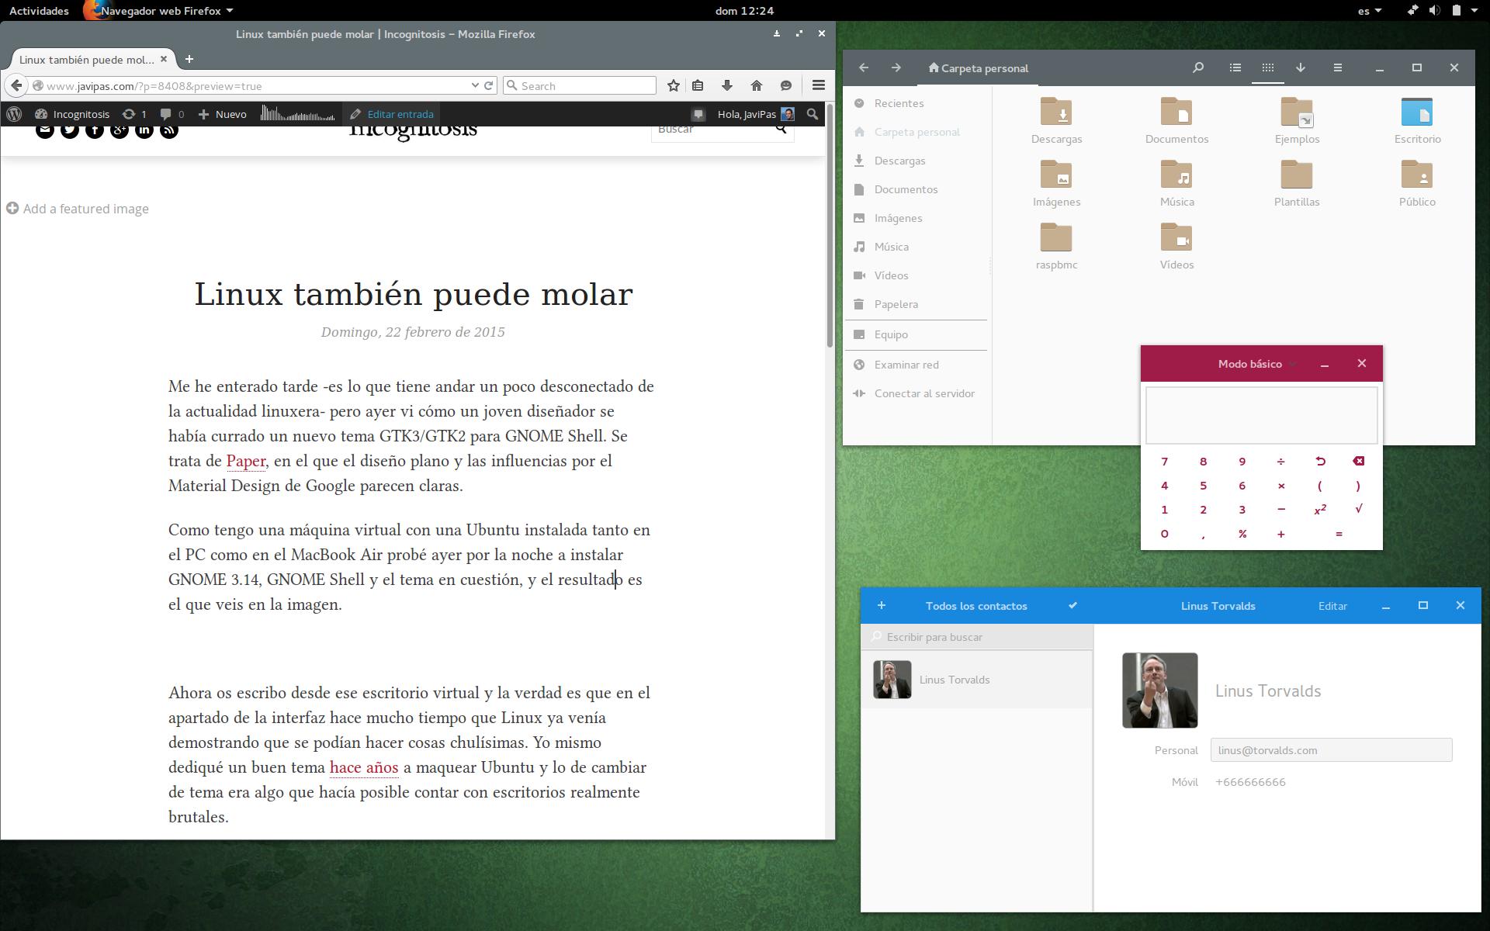Toggle the system volume speaker icon
Image resolution: width=1490 pixels, height=931 pixels.
[1434, 11]
